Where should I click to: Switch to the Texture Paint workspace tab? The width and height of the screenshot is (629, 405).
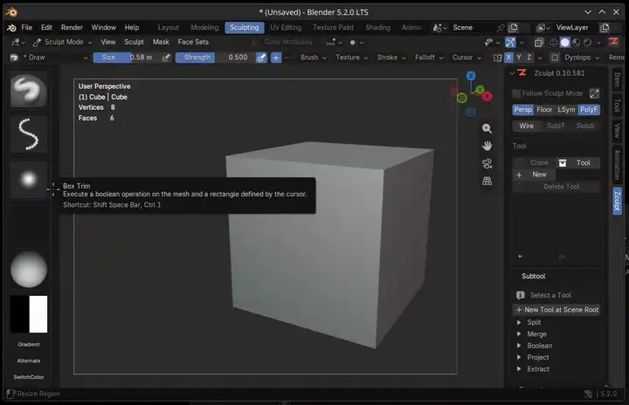coord(334,27)
